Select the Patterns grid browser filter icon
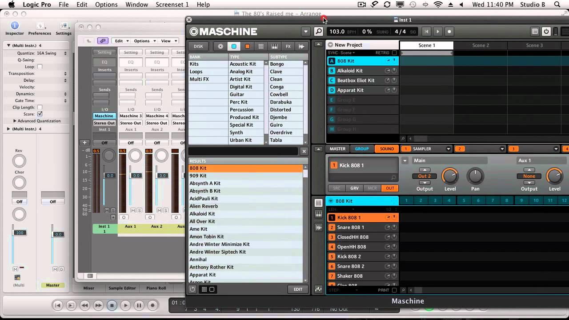Viewport: 569px width, 320px height. pyautogui.click(x=261, y=46)
